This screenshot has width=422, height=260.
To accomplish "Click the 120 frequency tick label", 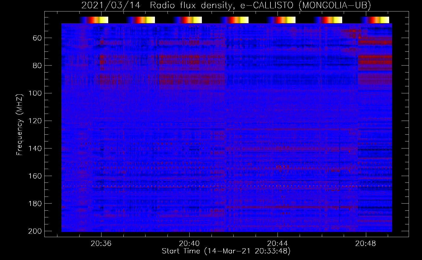I will tap(35, 121).
